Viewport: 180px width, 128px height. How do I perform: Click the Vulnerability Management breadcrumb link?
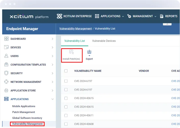(x=75, y=29)
